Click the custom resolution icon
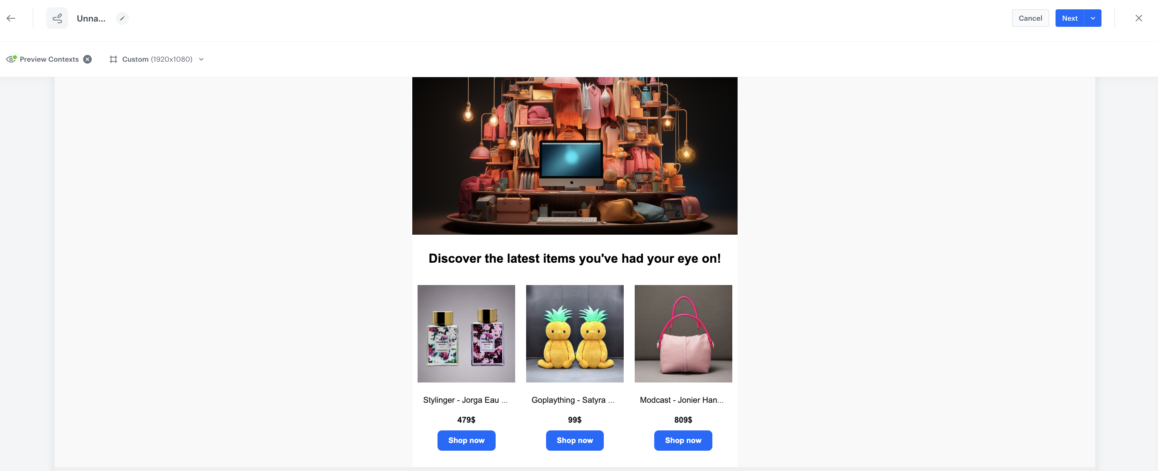 pyautogui.click(x=112, y=59)
